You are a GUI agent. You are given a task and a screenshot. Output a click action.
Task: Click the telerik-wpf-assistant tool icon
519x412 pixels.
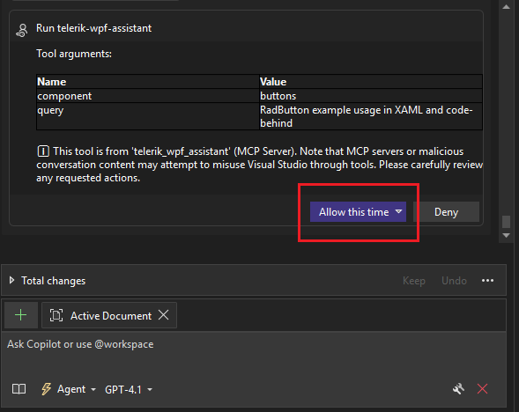click(x=22, y=30)
